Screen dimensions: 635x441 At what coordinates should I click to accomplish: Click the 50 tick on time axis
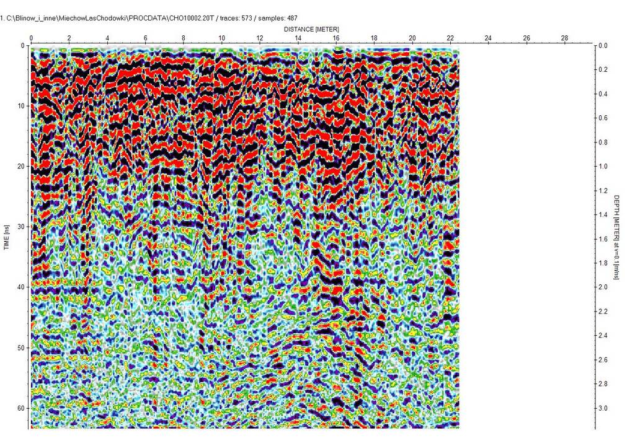pos(21,348)
